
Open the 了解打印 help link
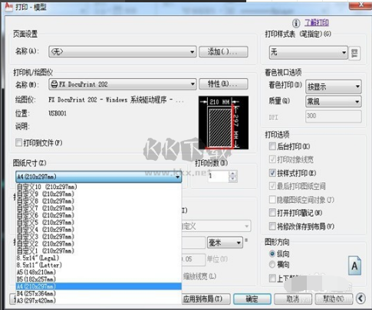tap(317, 23)
